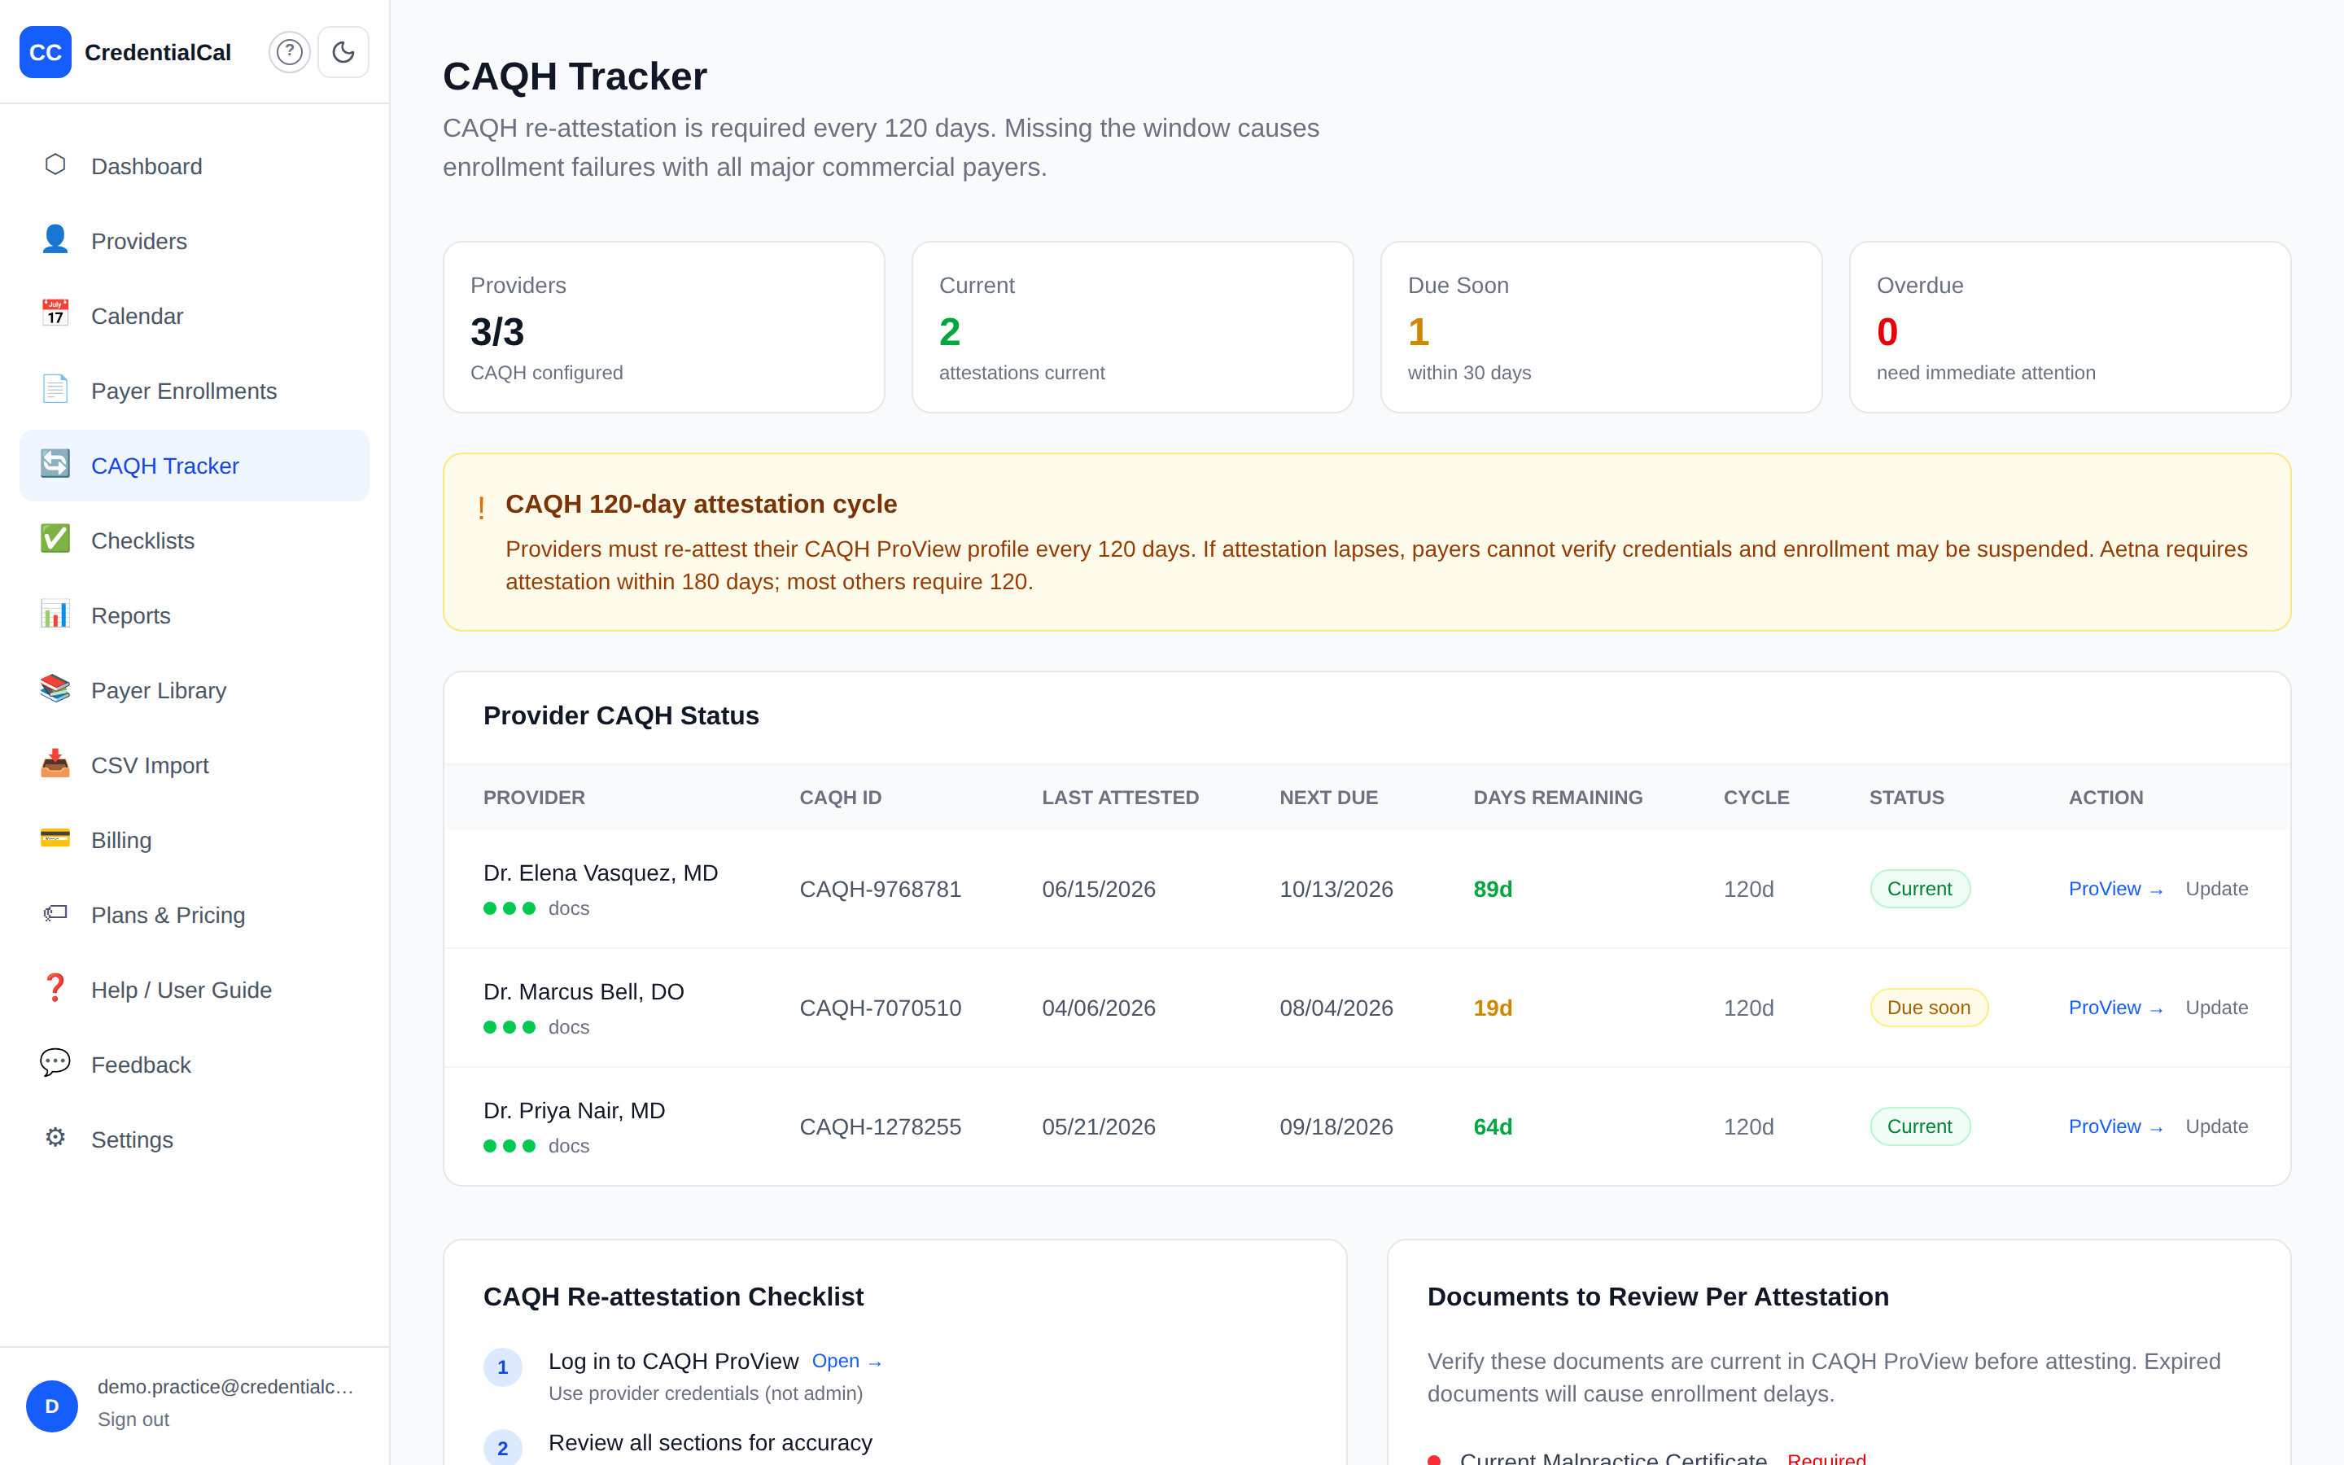Click step 1 number badge in checklist
2344x1465 pixels.
503,1367
